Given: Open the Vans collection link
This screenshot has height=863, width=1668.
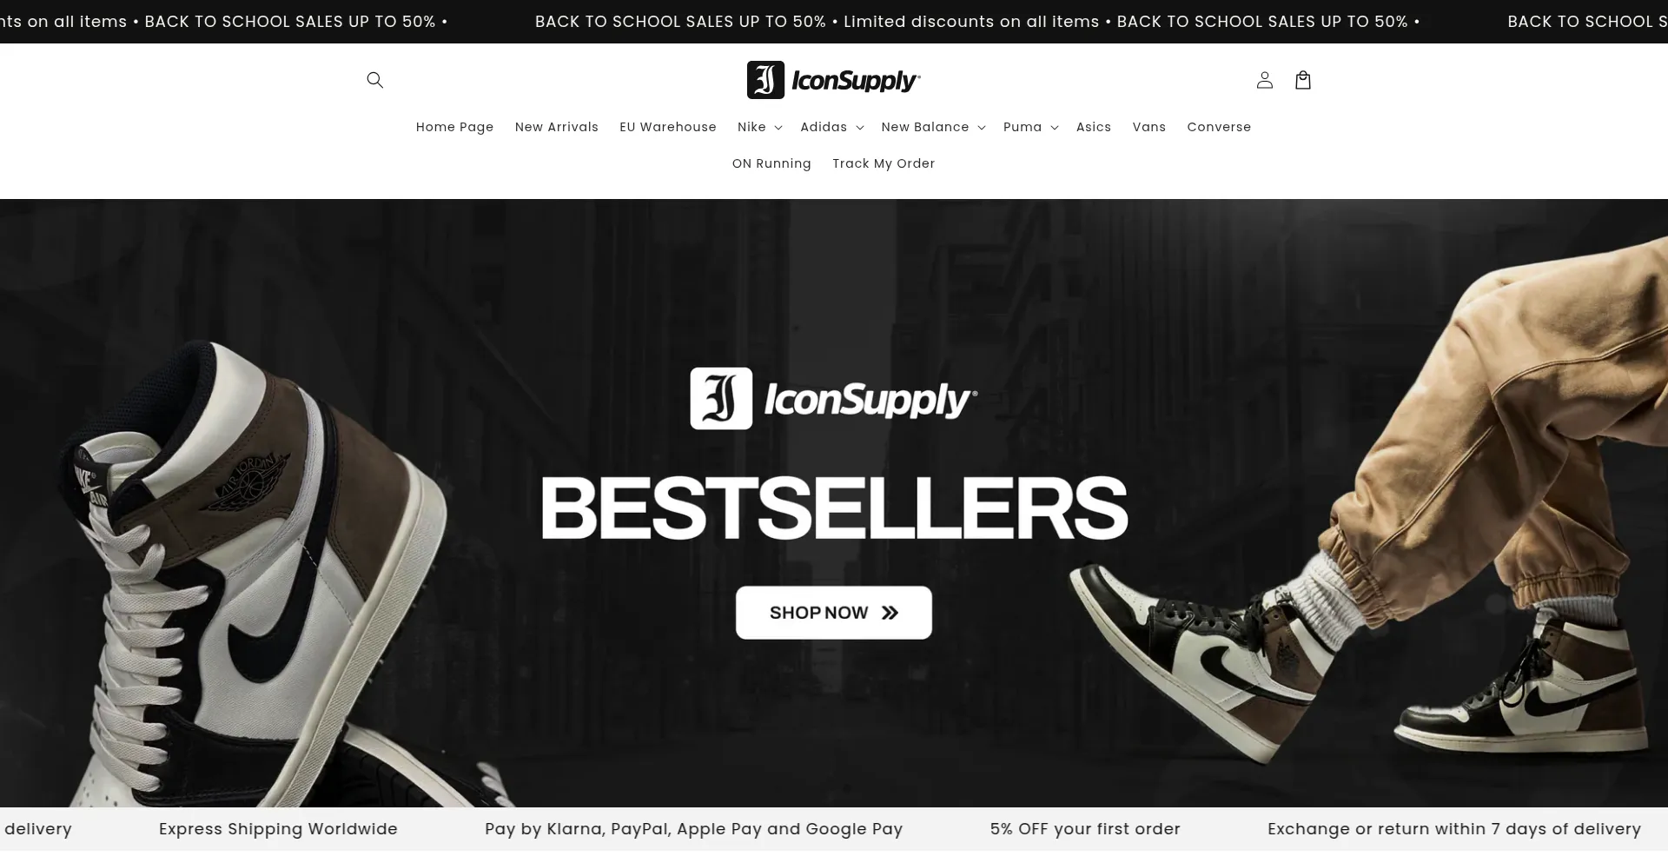Looking at the screenshot, I should [1148, 127].
